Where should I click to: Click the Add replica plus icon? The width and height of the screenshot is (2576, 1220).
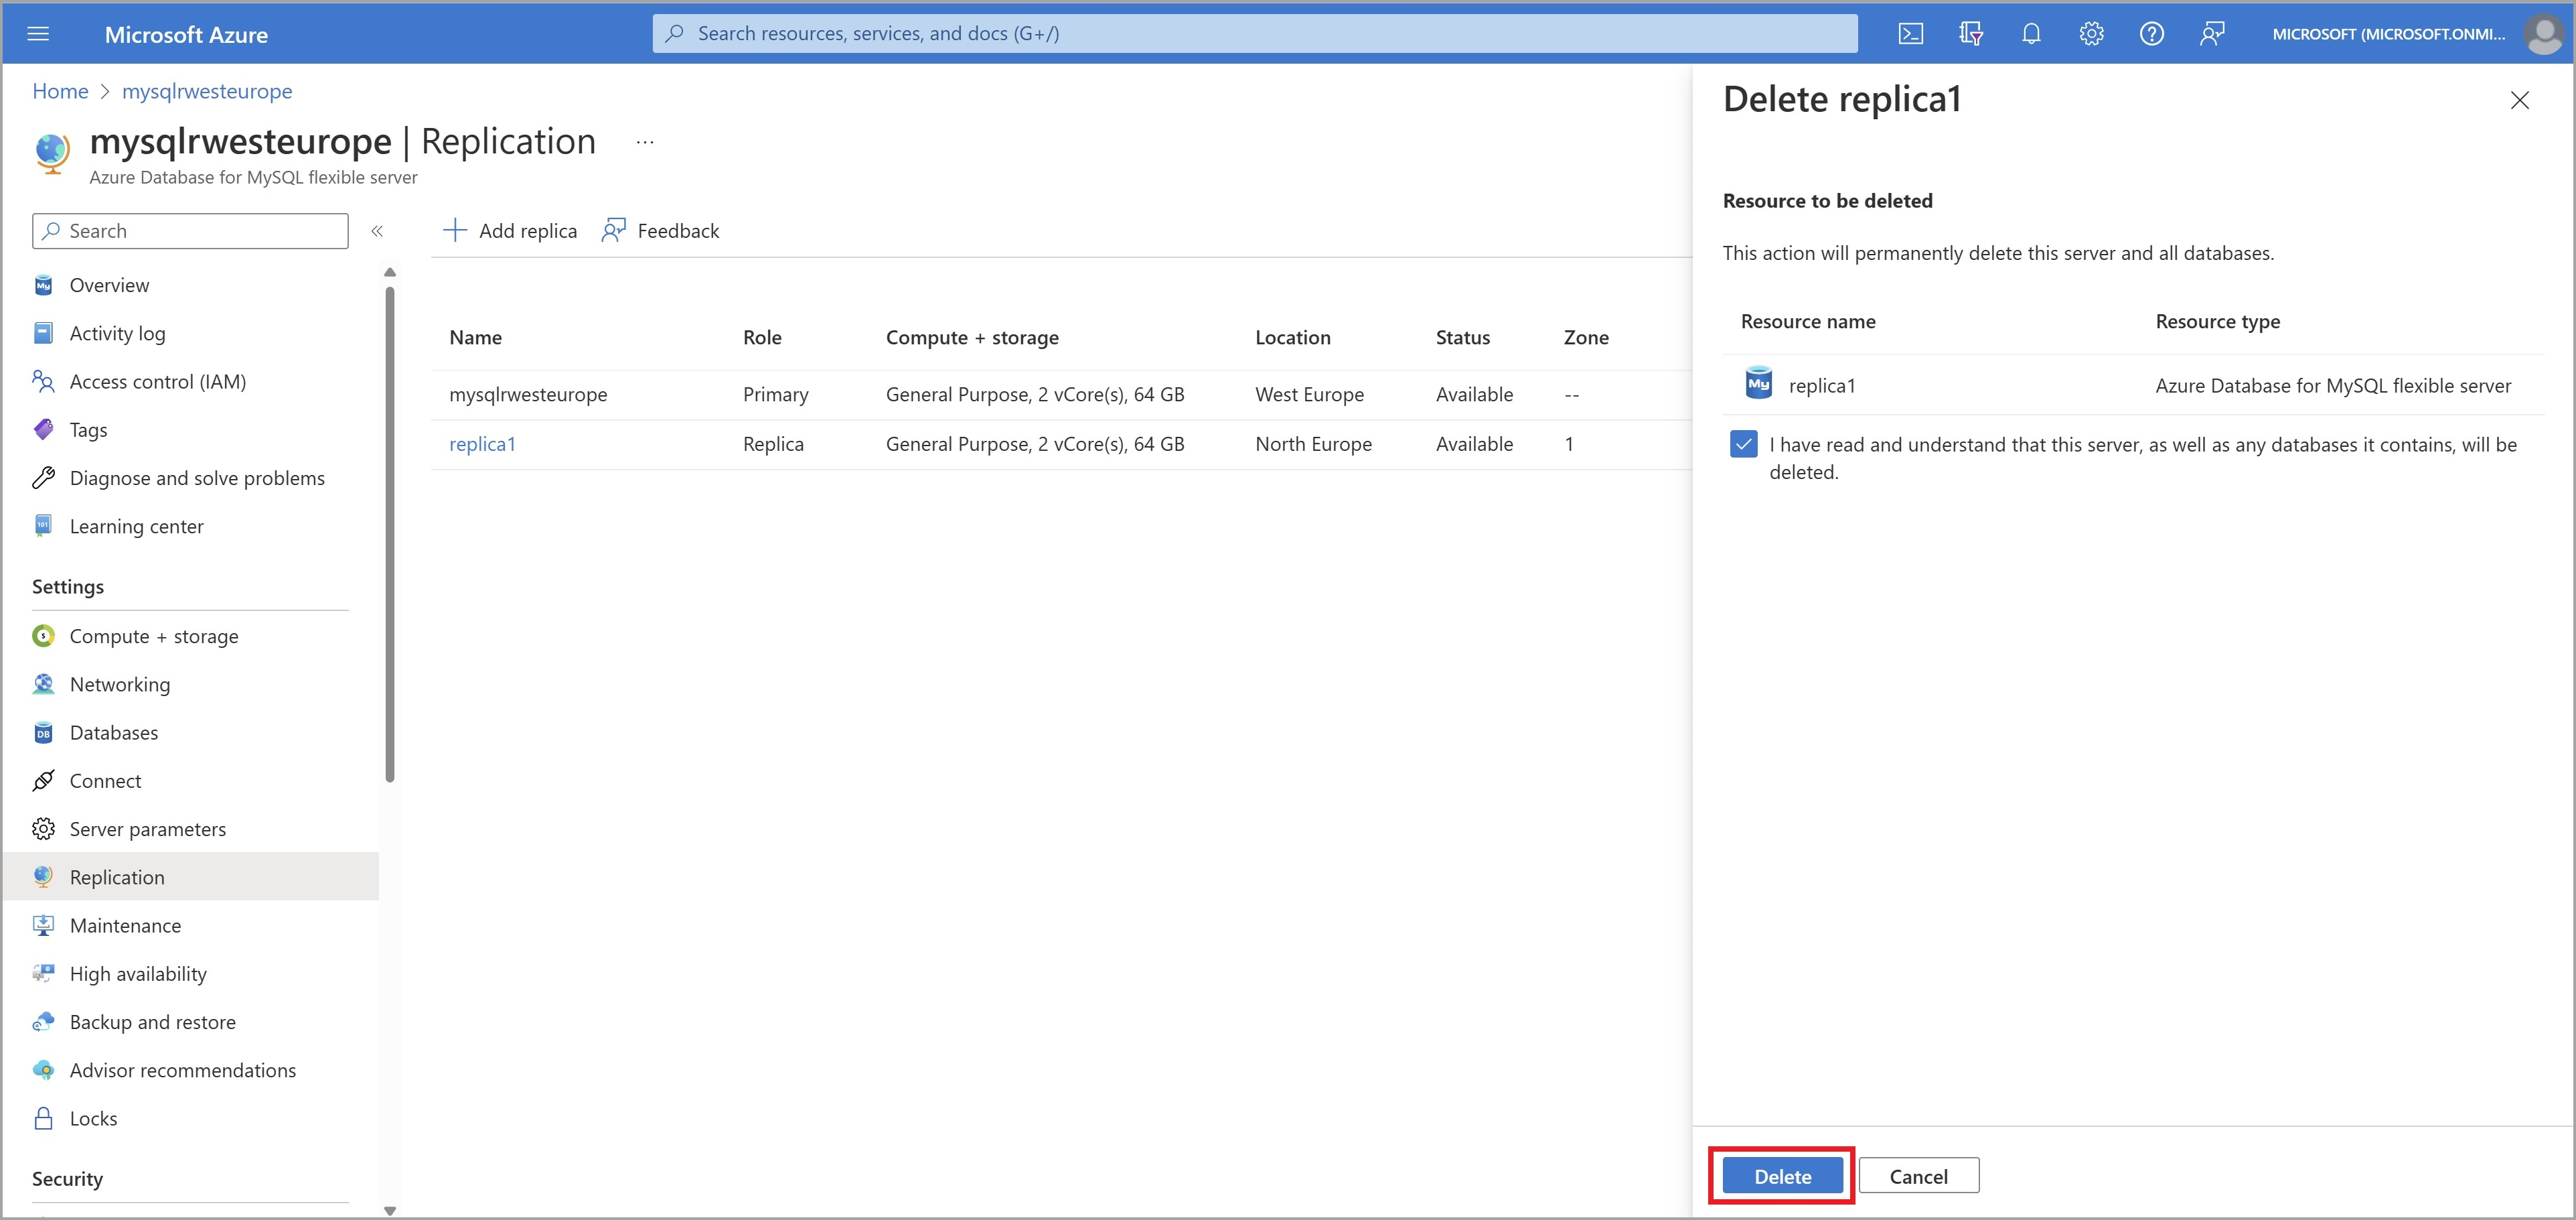(455, 231)
